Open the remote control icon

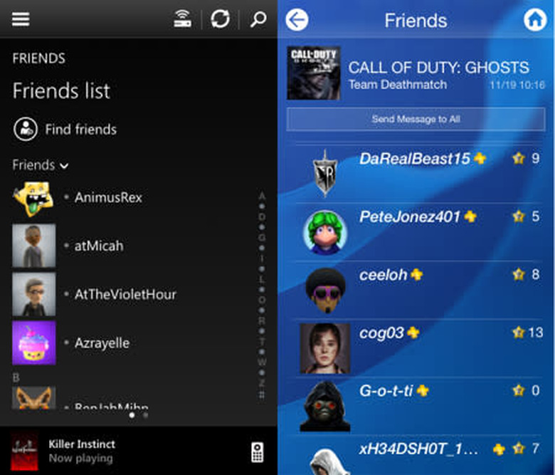pos(258,451)
